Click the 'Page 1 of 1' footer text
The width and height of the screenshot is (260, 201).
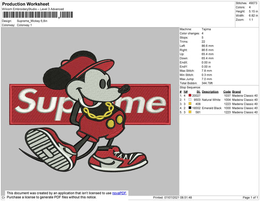[x=250, y=198]
